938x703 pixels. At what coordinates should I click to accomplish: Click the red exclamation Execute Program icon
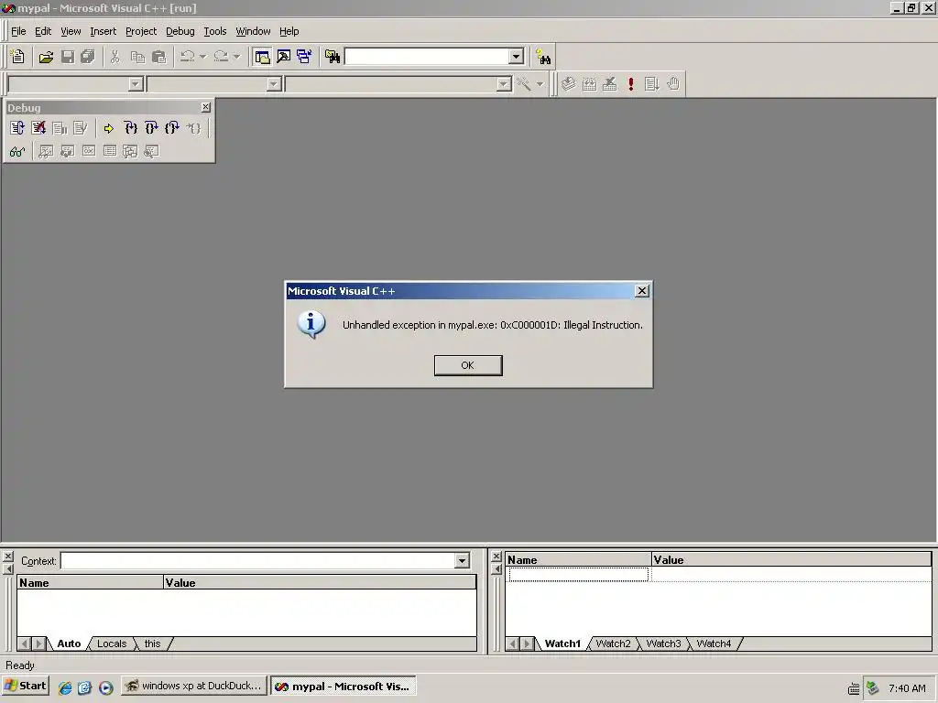pyautogui.click(x=630, y=84)
